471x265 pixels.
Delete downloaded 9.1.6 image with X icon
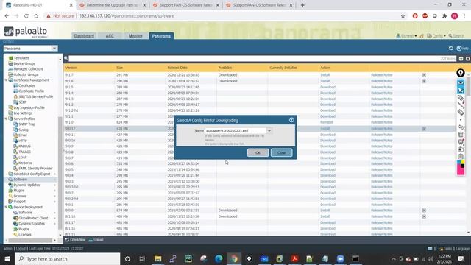[424, 81]
